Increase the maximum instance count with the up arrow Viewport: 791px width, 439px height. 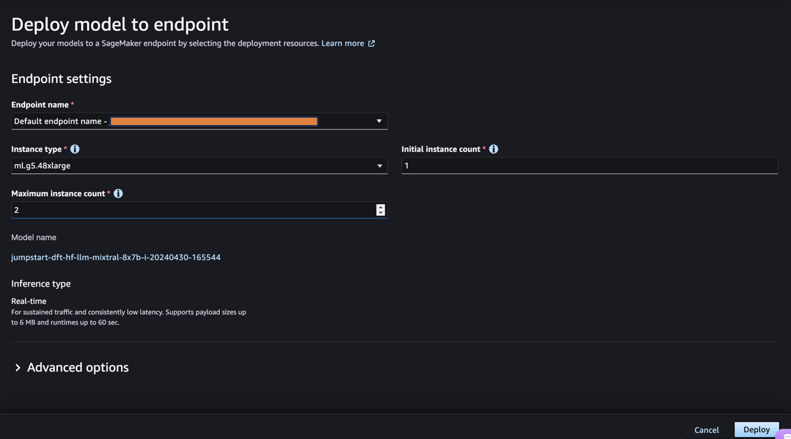(380, 207)
